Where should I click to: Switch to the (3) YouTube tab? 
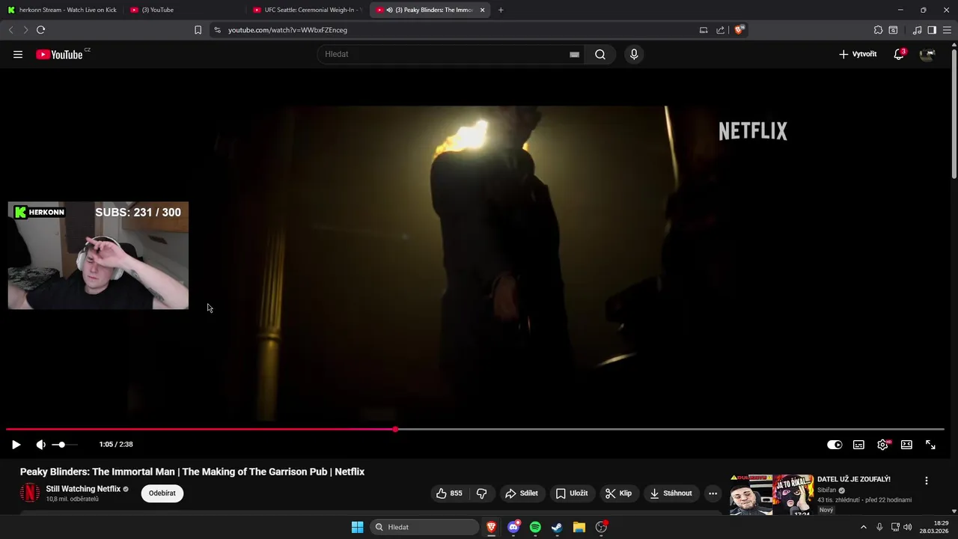tap(183, 10)
